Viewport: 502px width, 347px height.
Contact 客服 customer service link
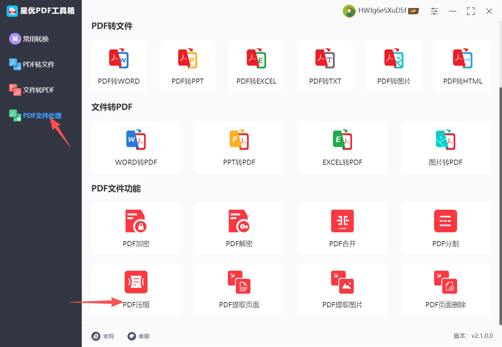point(139,336)
